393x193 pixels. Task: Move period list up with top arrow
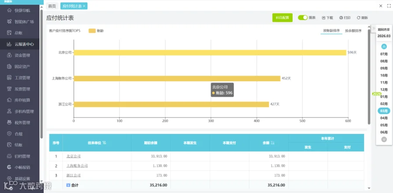[384, 46]
